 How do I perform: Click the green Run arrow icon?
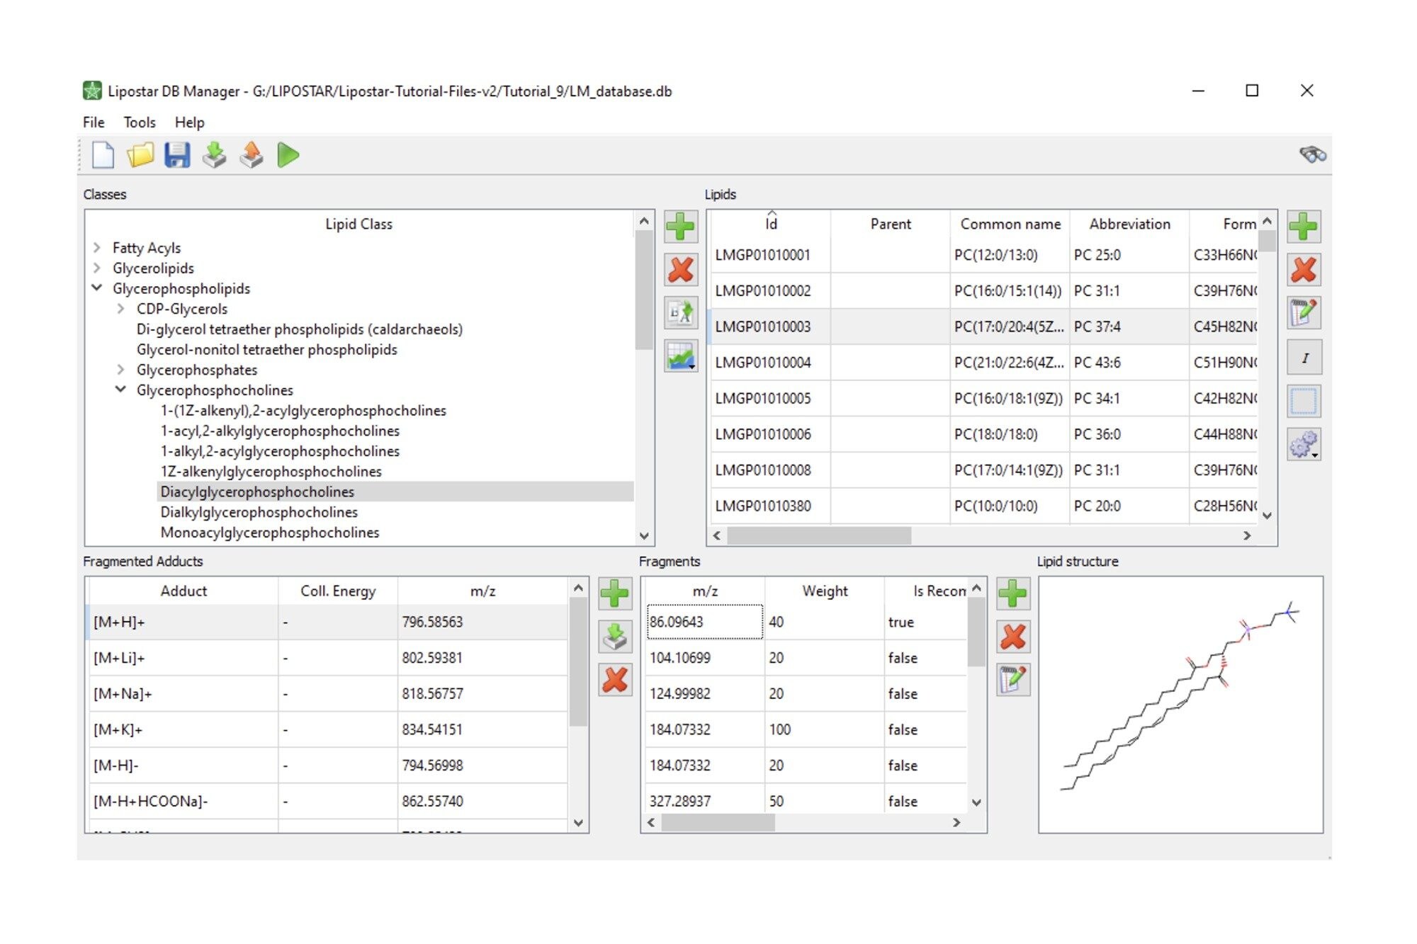pyautogui.click(x=288, y=155)
